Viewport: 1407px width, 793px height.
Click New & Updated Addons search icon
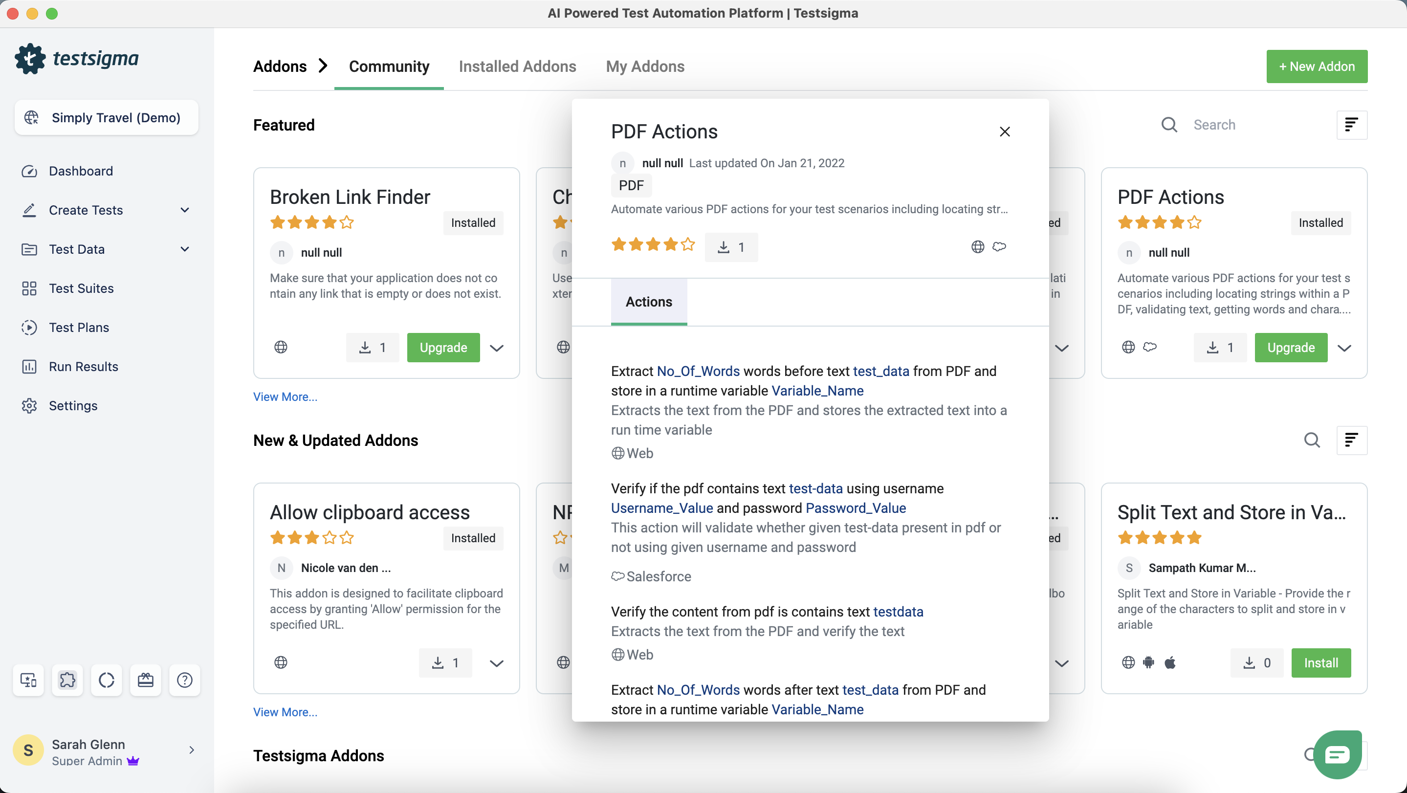tap(1312, 440)
